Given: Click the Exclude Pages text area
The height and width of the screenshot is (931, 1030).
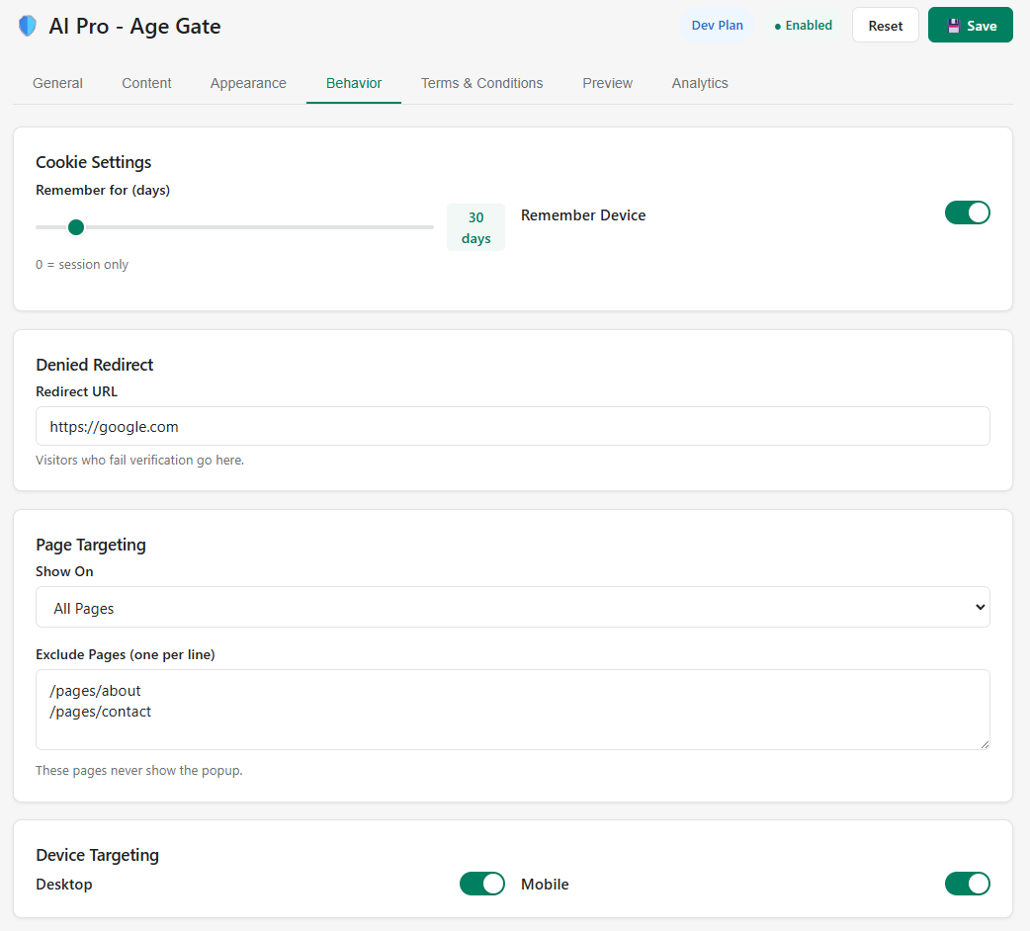Looking at the screenshot, I should point(513,709).
